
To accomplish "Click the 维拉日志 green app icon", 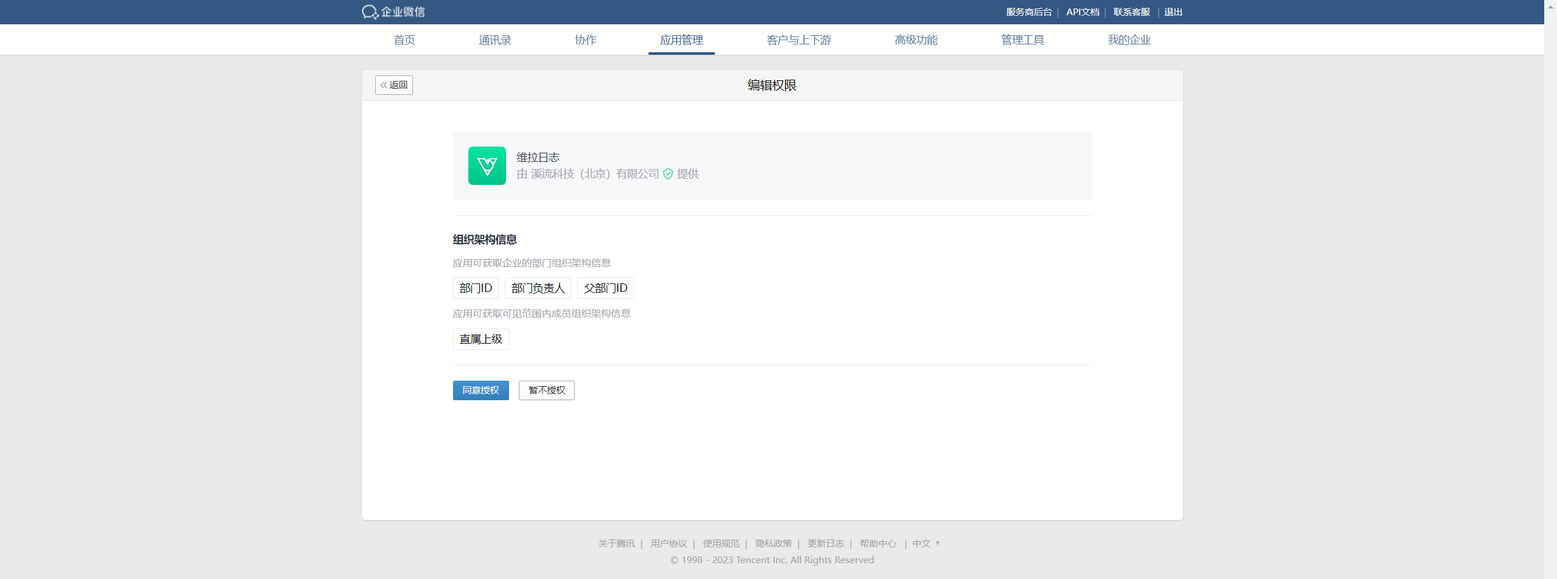I will (x=487, y=165).
